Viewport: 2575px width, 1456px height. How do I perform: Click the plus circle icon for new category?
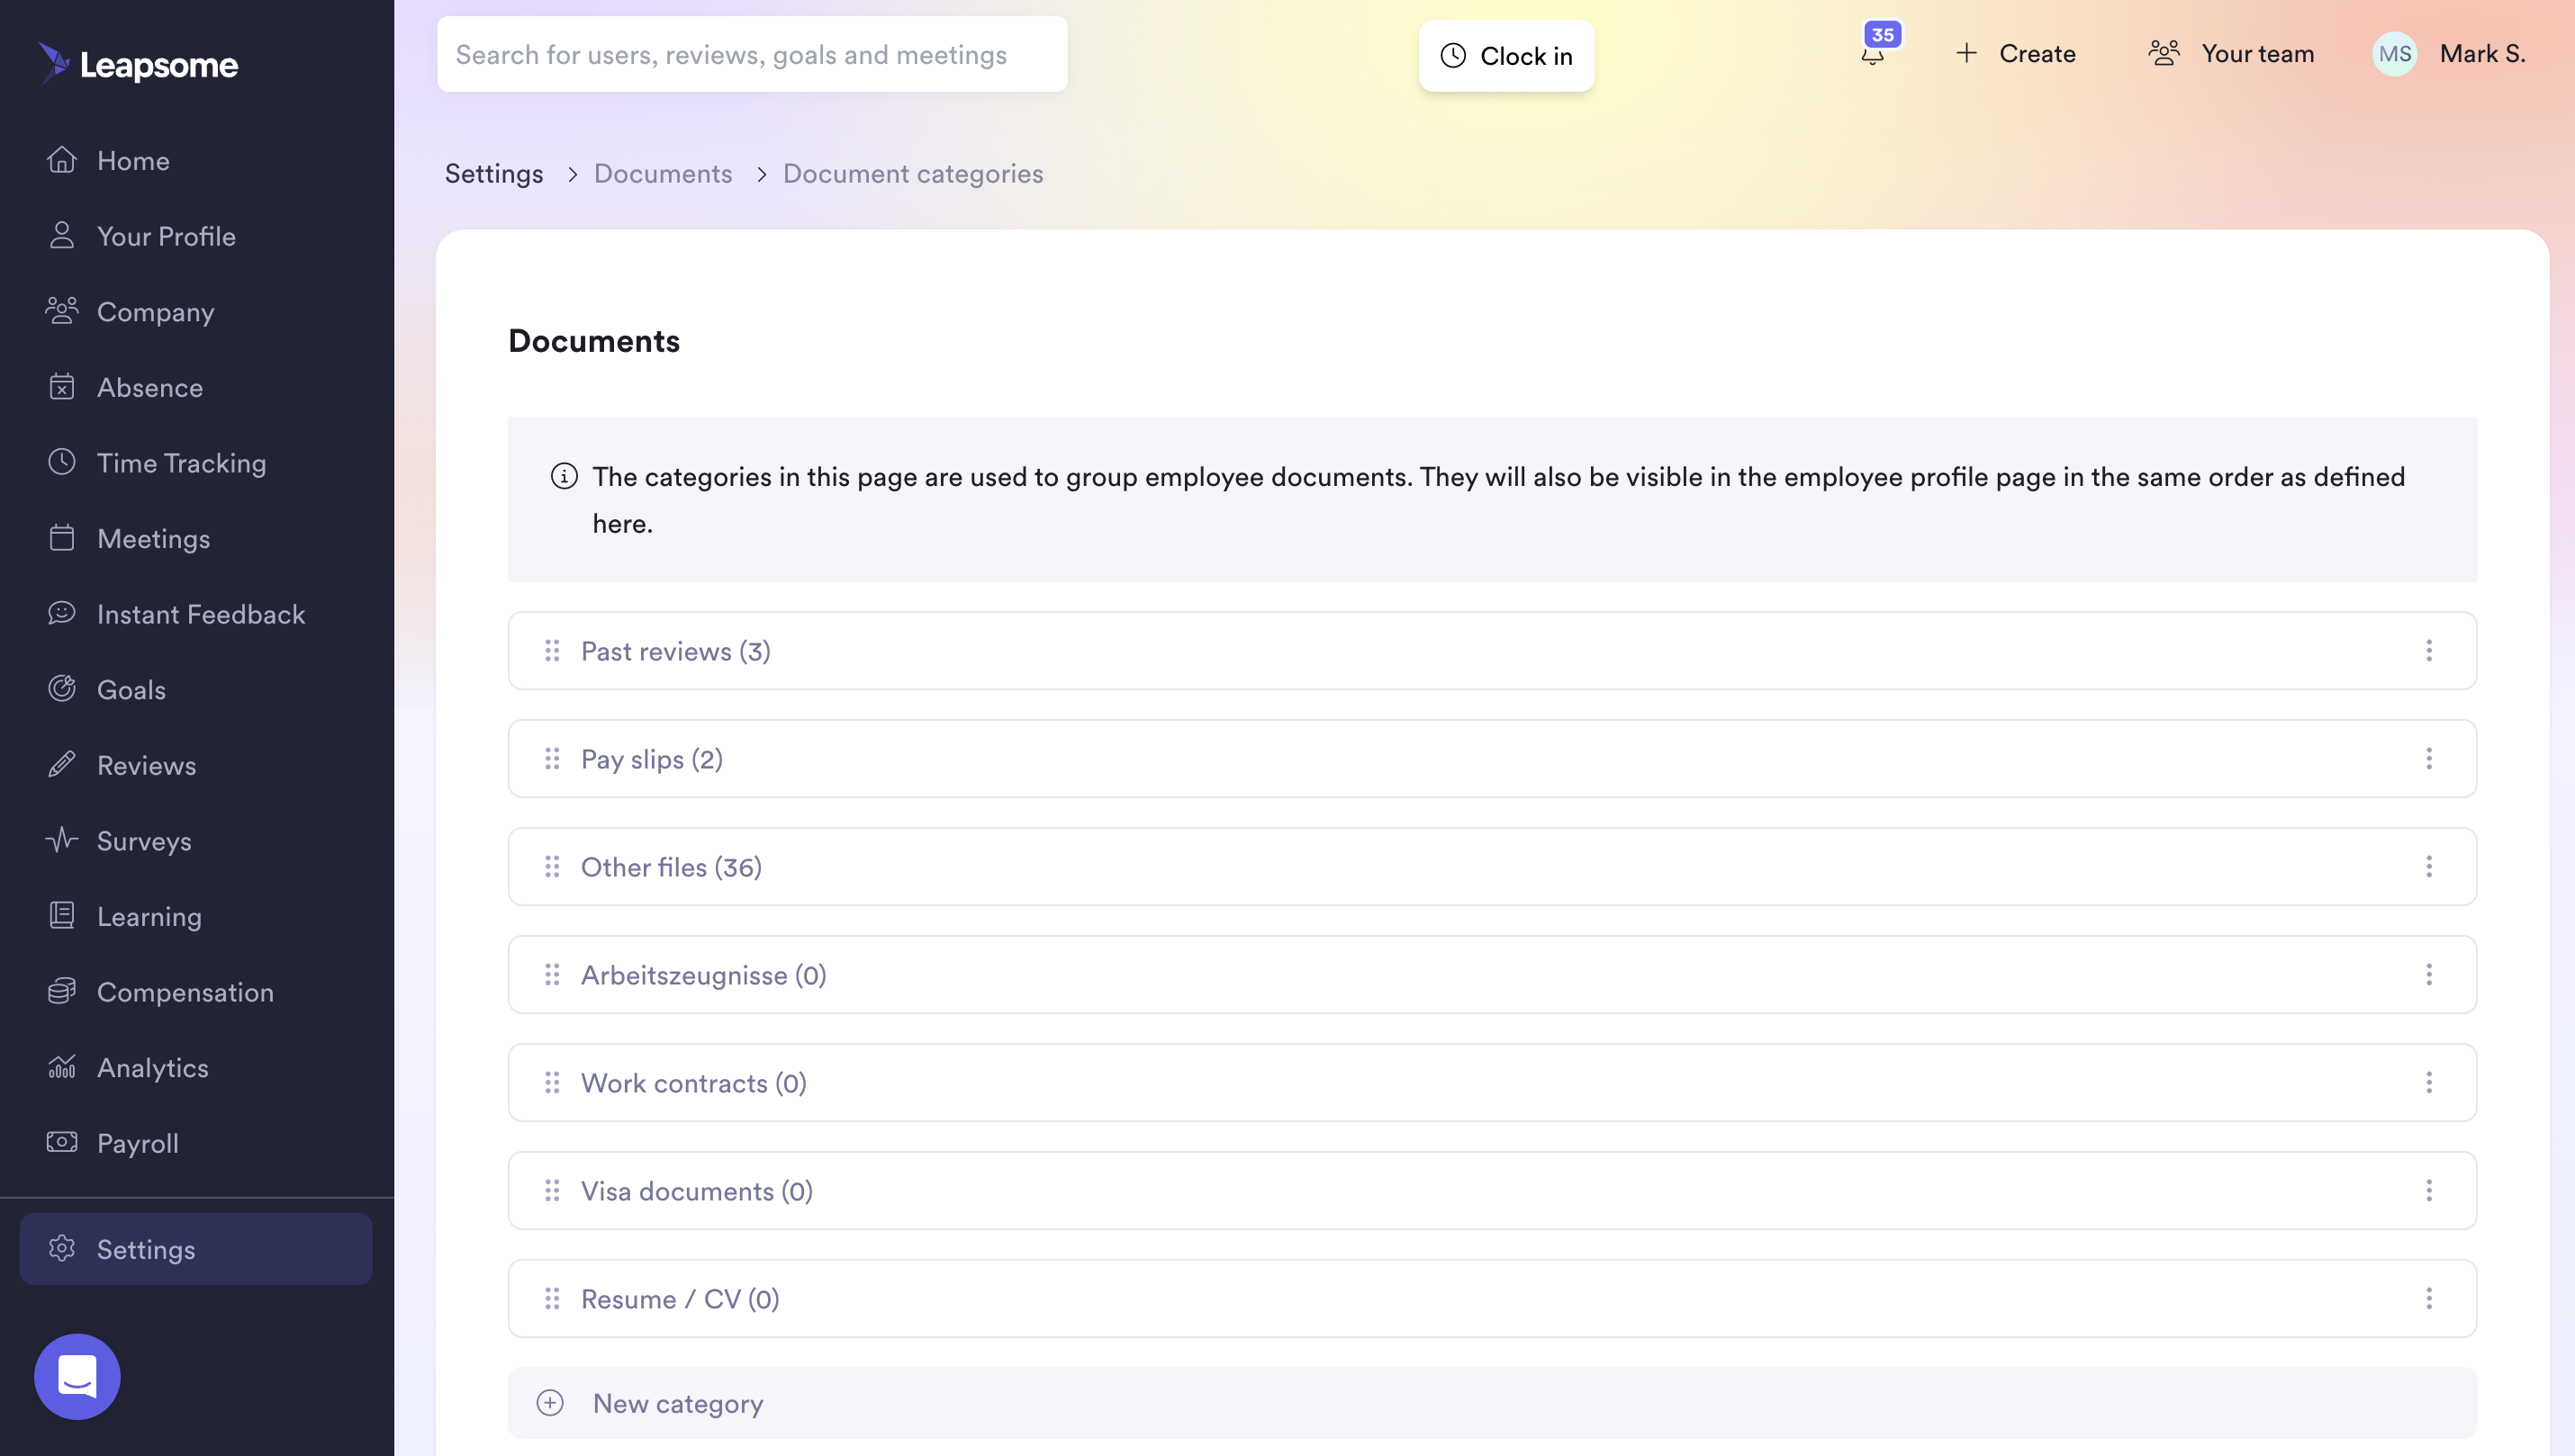[x=550, y=1403]
